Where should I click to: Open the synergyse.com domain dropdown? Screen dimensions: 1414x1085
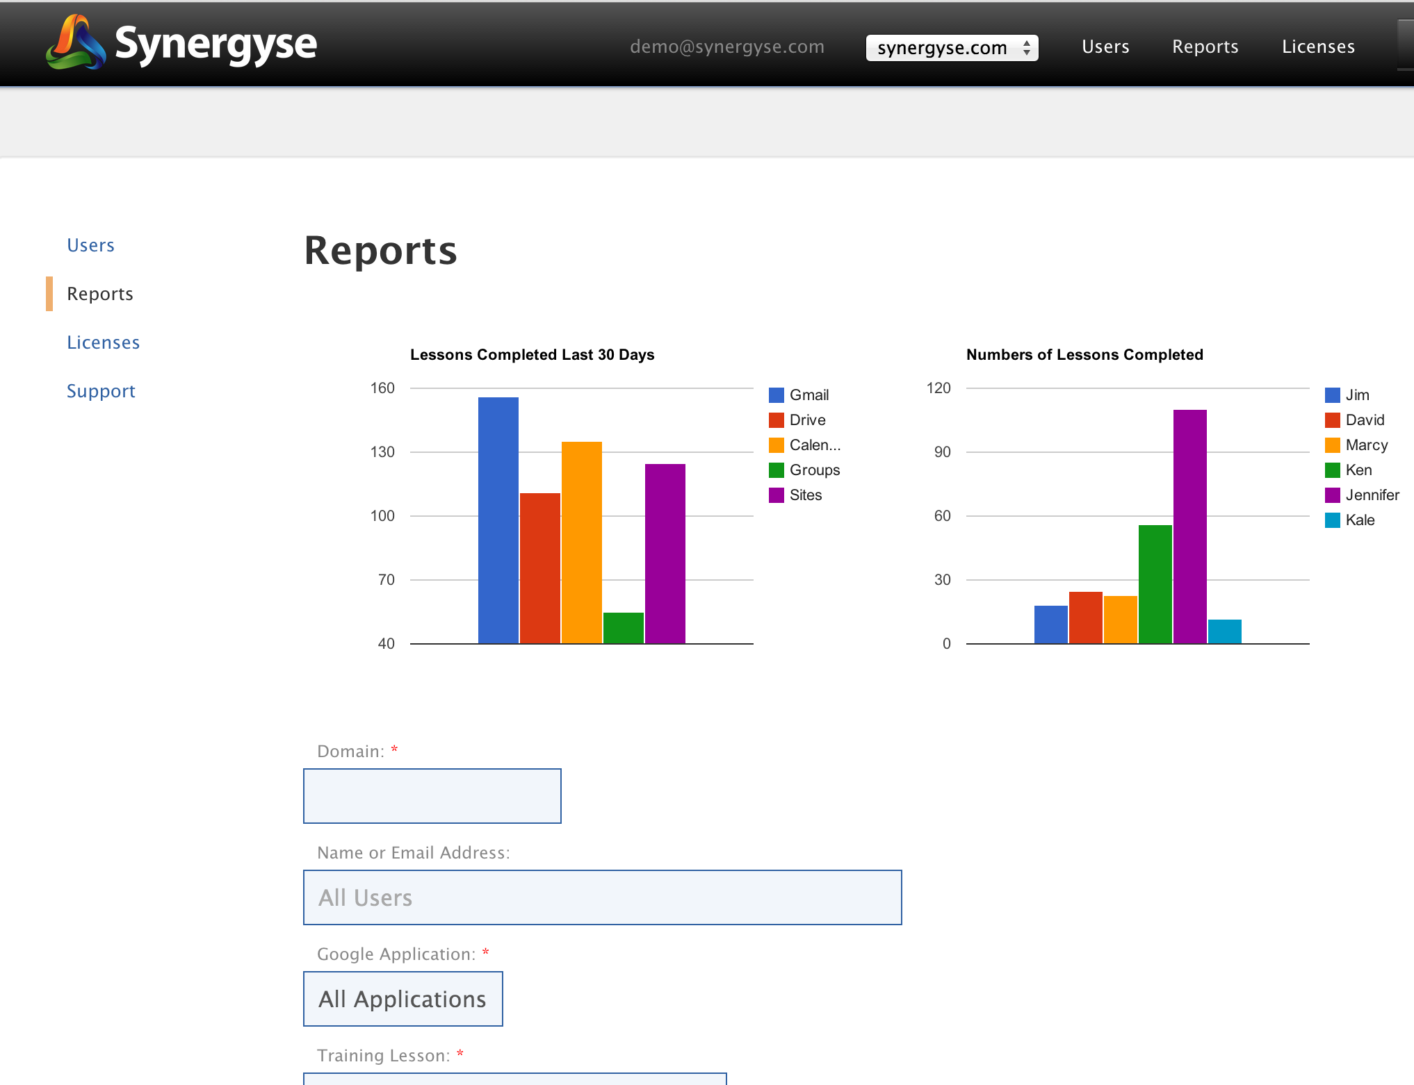(951, 48)
